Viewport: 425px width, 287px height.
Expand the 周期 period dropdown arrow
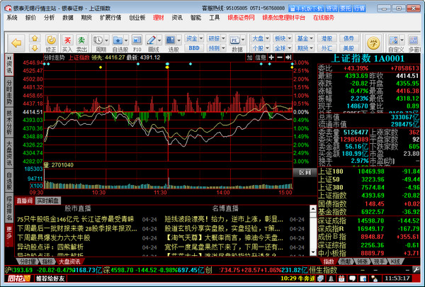(106, 40)
